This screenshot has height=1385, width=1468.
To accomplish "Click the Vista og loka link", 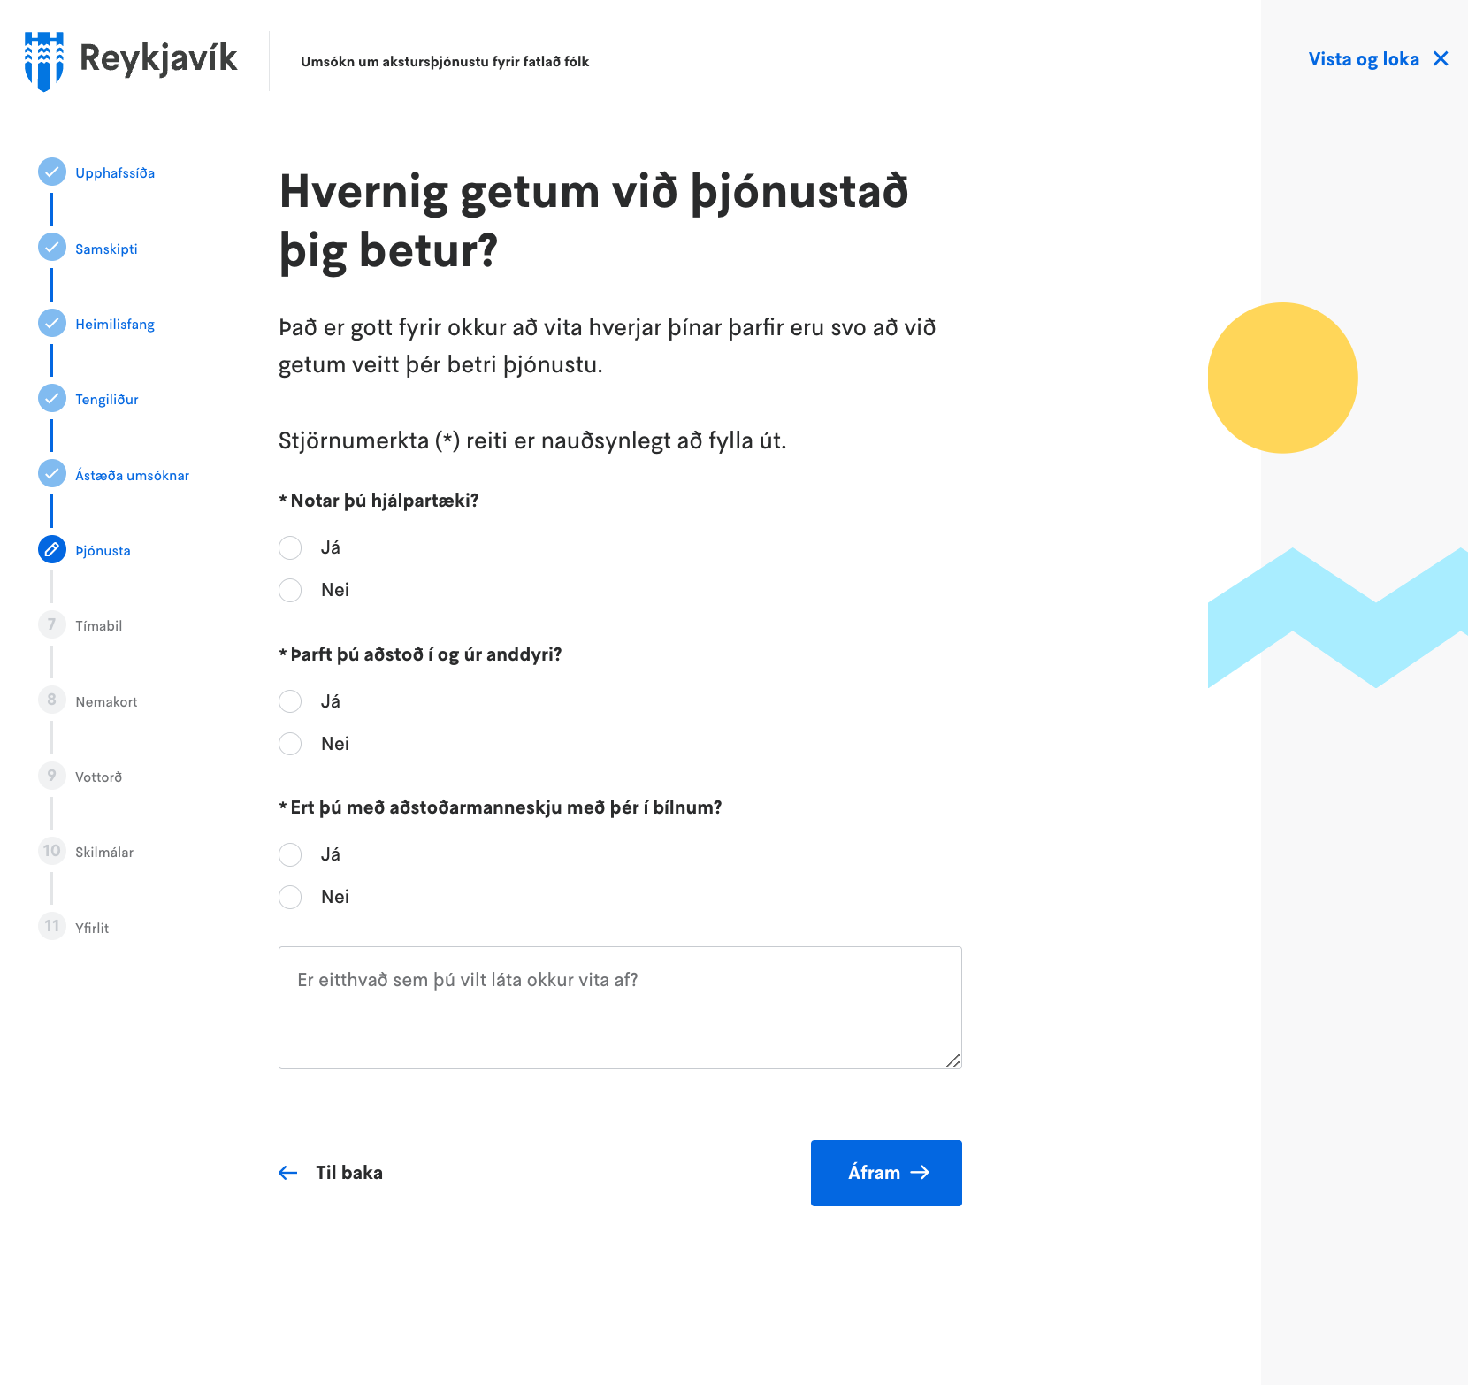I will (x=1363, y=59).
